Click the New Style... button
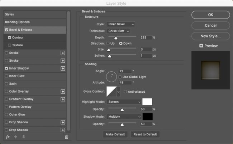 tap(210, 36)
